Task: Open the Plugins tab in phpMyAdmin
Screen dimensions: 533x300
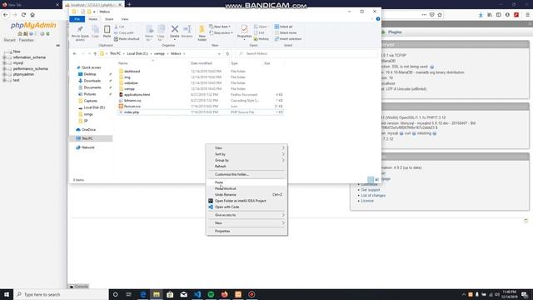Action: click(395, 32)
